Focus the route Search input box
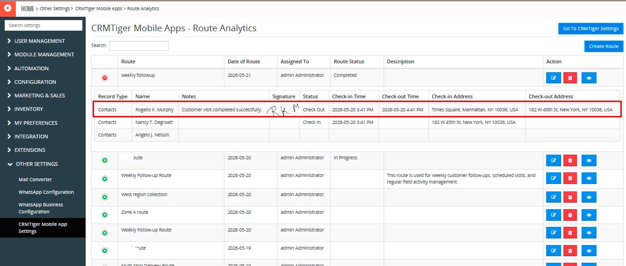 point(139,46)
